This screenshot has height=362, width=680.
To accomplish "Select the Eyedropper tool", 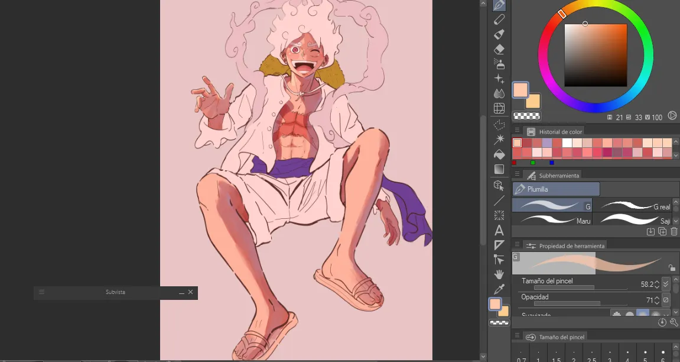I will [x=499, y=289].
